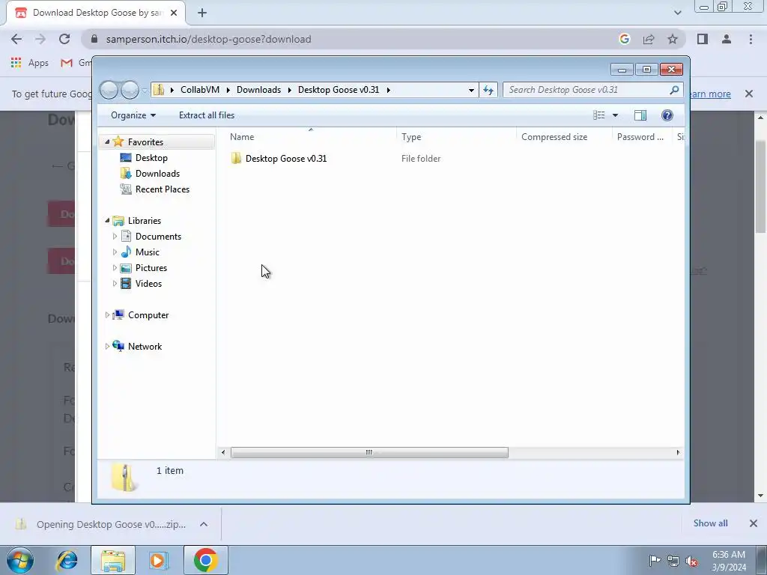Launch Internet Explorer from taskbar
Screen dimensions: 767x575
click(67, 560)
